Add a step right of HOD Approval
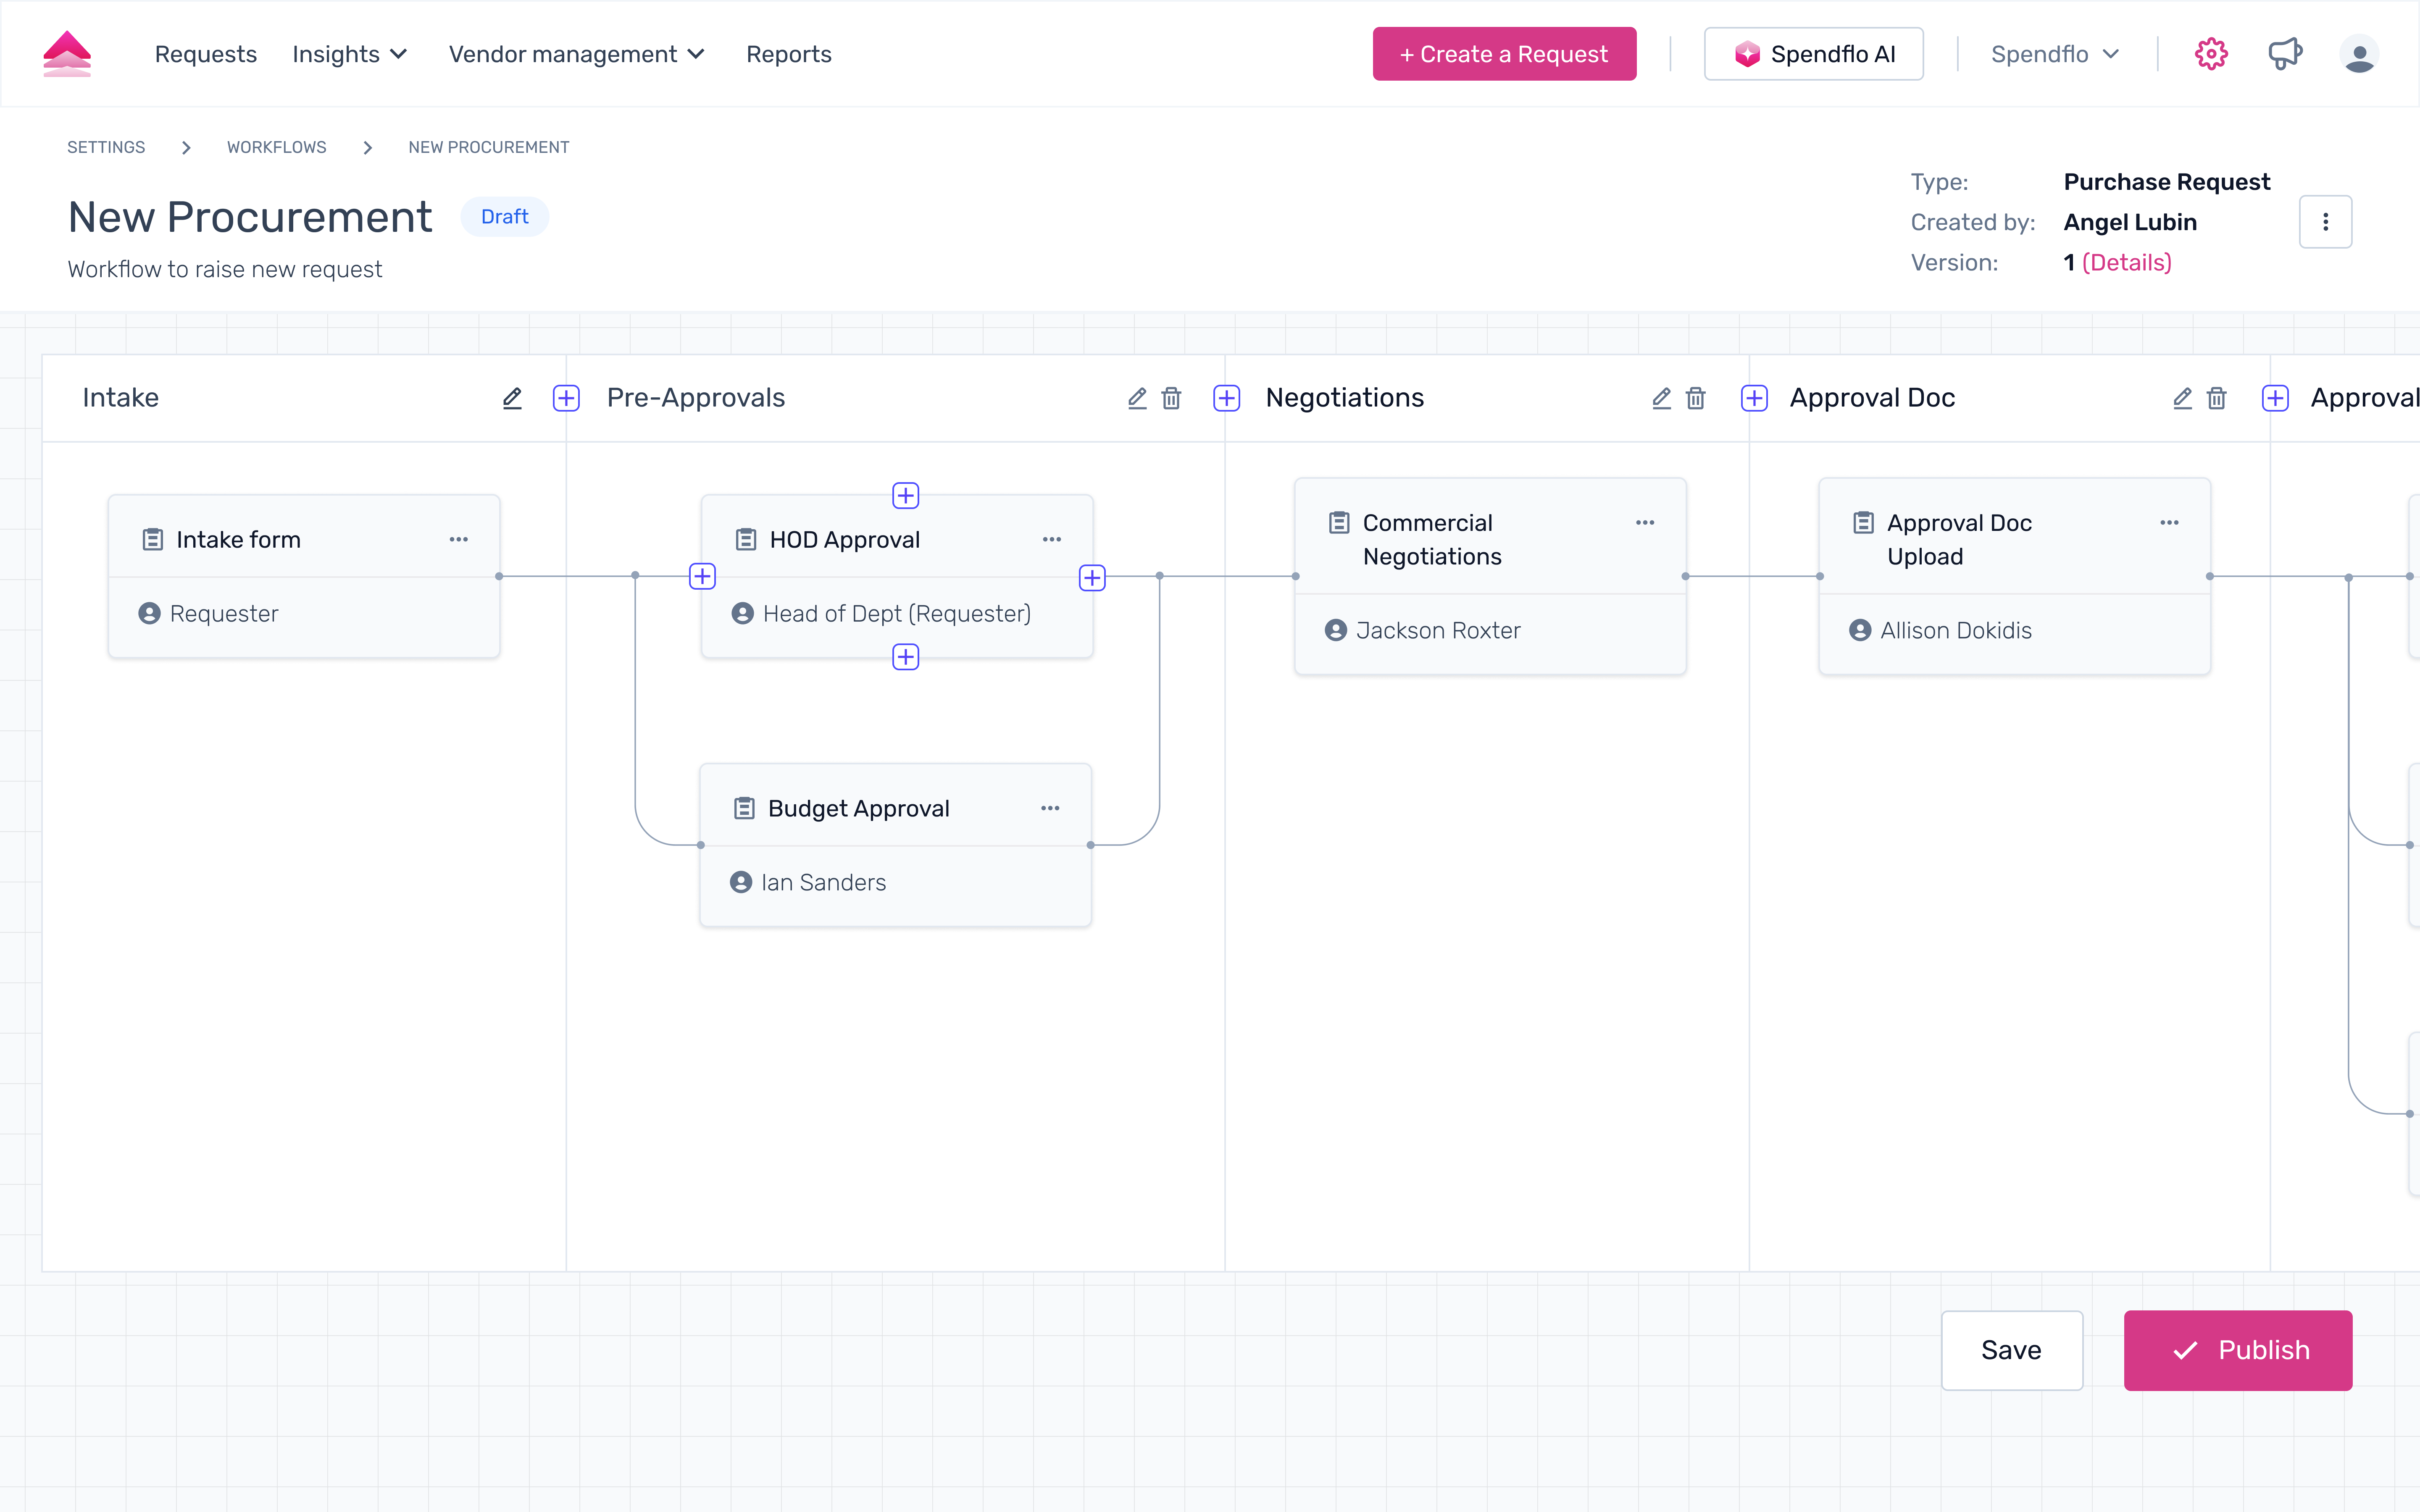Viewport: 2420px width, 1512px height. point(1092,578)
